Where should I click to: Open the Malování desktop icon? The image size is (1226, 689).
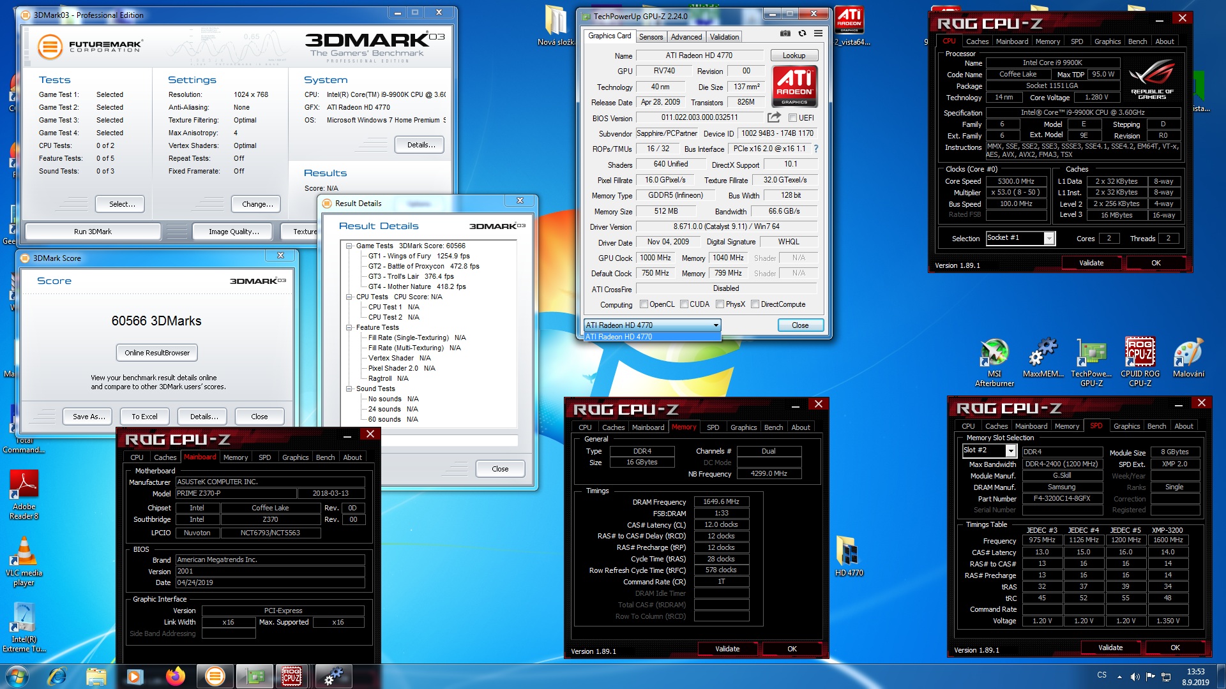[x=1188, y=357]
